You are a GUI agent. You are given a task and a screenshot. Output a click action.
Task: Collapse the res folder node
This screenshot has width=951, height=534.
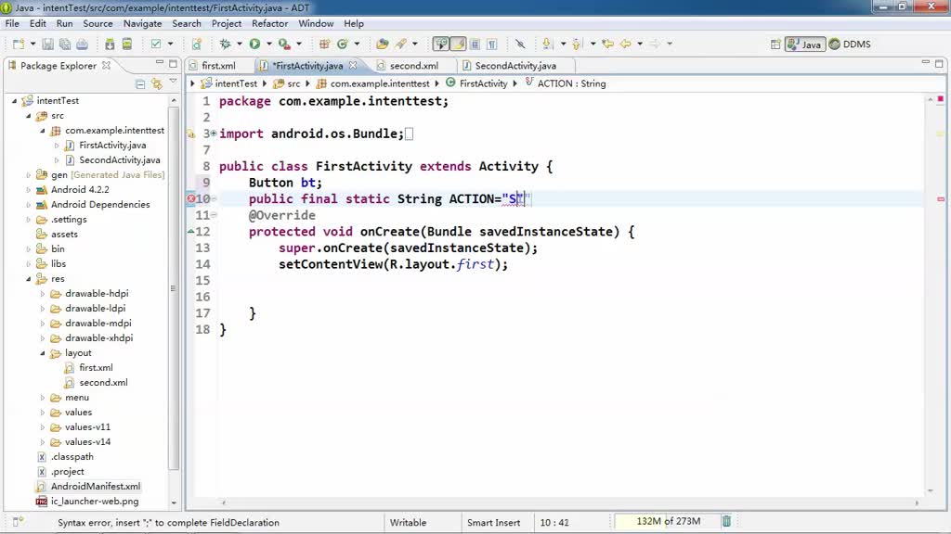28,279
